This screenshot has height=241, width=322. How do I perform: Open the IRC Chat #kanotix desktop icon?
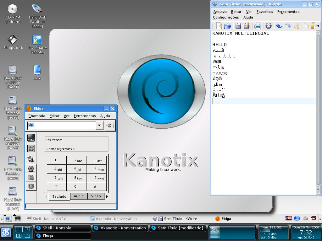(37, 44)
